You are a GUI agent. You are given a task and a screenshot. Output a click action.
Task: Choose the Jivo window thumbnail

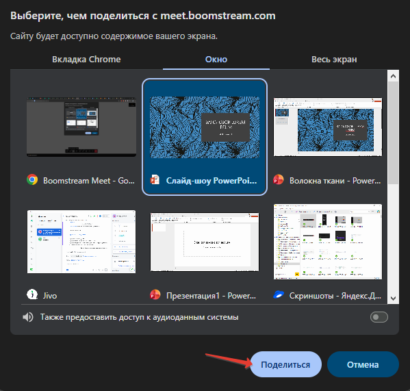pyautogui.click(x=81, y=242)
